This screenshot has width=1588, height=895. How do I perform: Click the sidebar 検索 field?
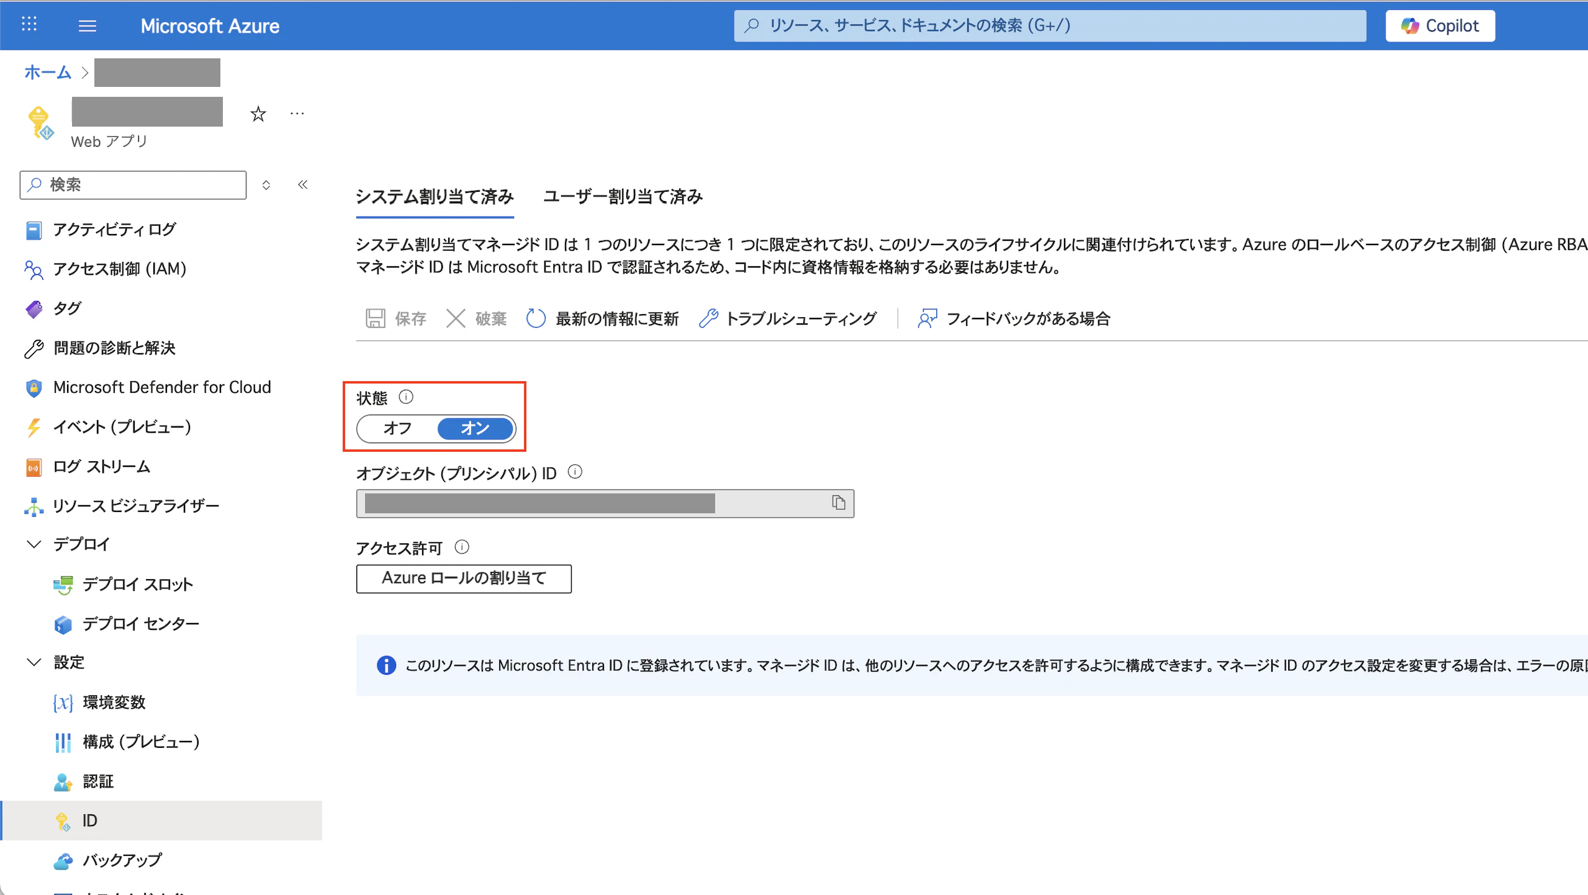(133, 185)
